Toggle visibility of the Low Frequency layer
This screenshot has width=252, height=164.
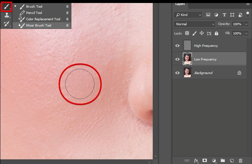click(x=178, y=59)
